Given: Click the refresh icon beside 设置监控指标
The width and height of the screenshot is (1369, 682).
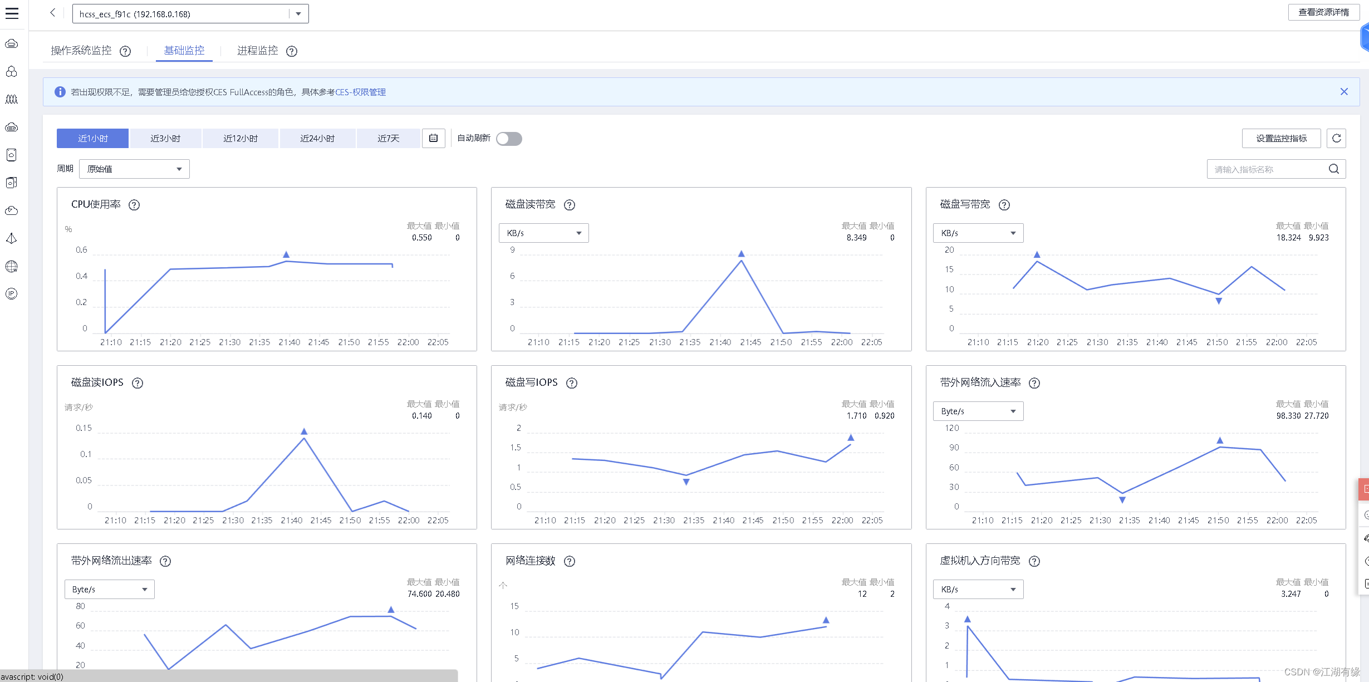Looking at the screenshot, I should tap(1336, 138).
